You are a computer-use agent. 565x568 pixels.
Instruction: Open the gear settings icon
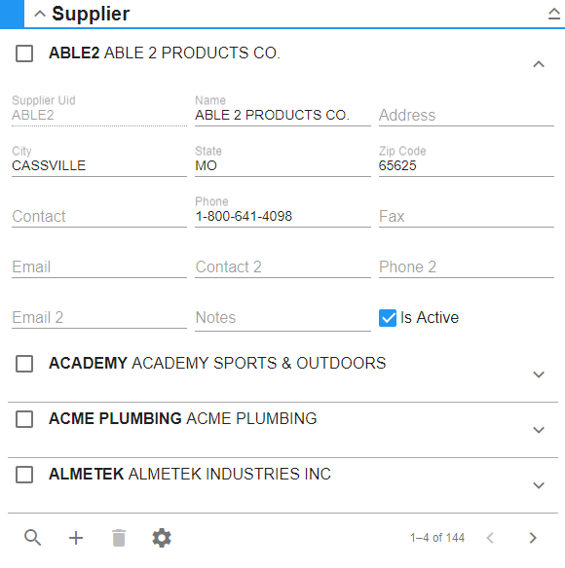[162, 538]
